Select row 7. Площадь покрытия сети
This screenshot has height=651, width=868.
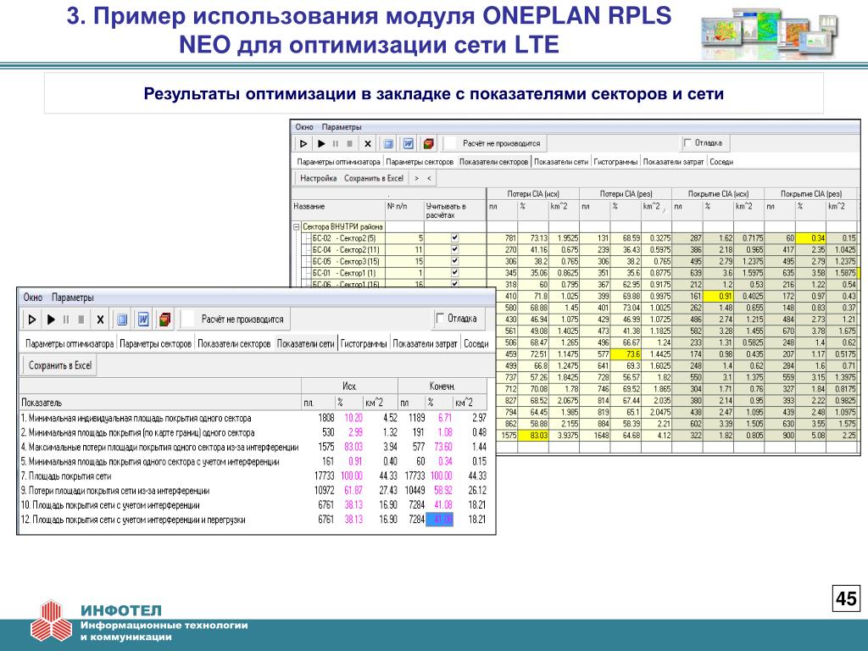click(x=253, y=476)
